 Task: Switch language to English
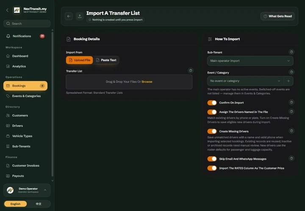[15, 204]
